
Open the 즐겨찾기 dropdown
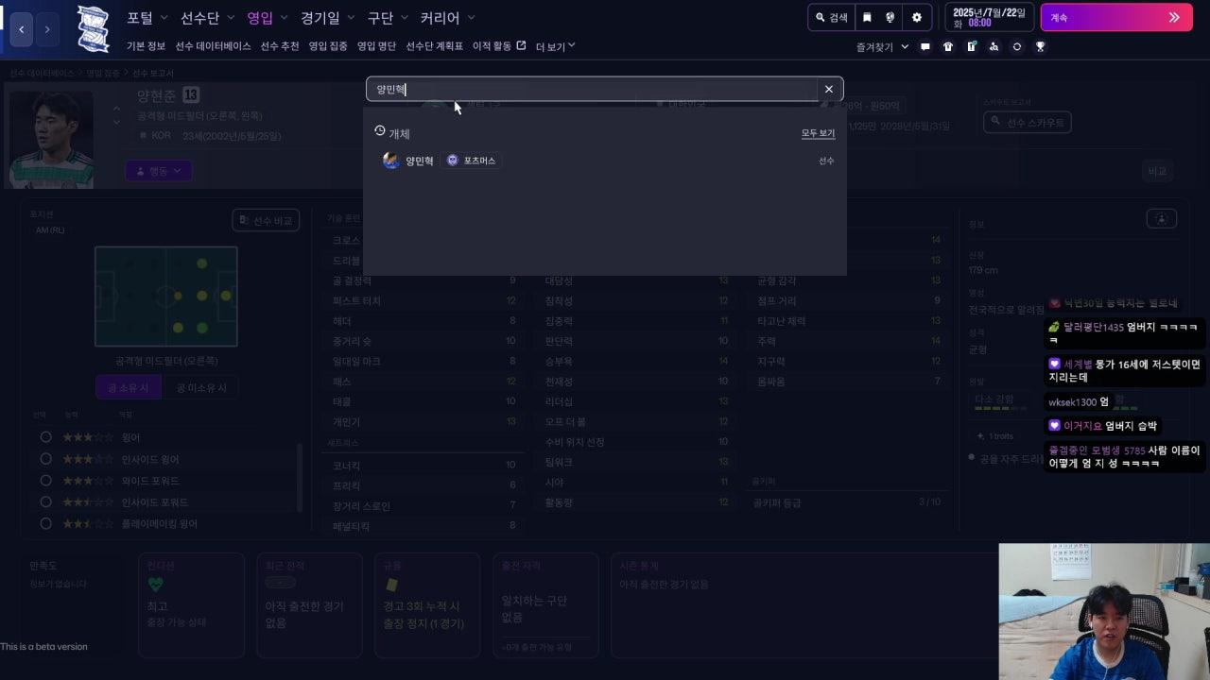coord(882,46)
